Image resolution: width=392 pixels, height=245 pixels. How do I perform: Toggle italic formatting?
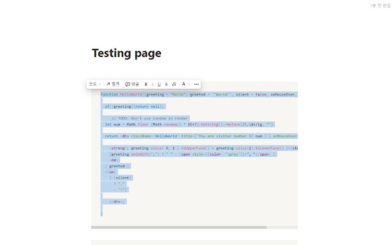click(x=152, y=84)
